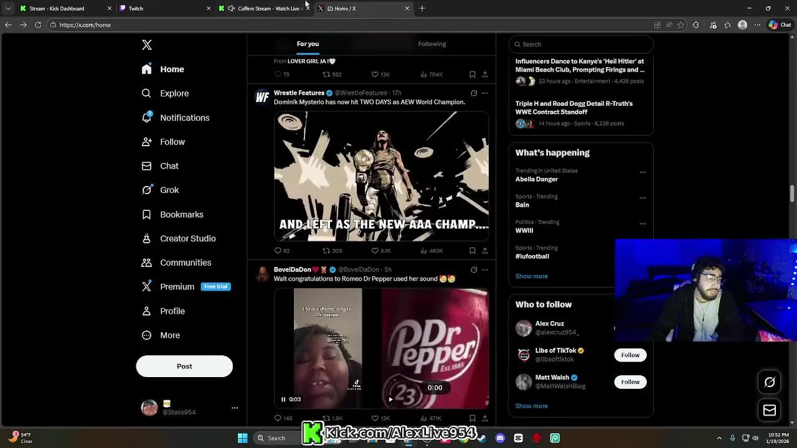The width and height of the screenshot is (797, 448).
Task: Open Discord from the taskbar
Action: point(500,438)
